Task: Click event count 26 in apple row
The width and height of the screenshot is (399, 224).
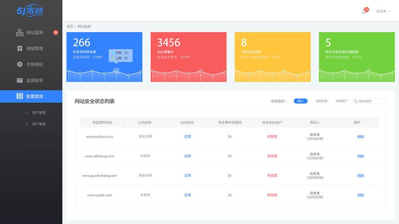Action: point(229,195)
